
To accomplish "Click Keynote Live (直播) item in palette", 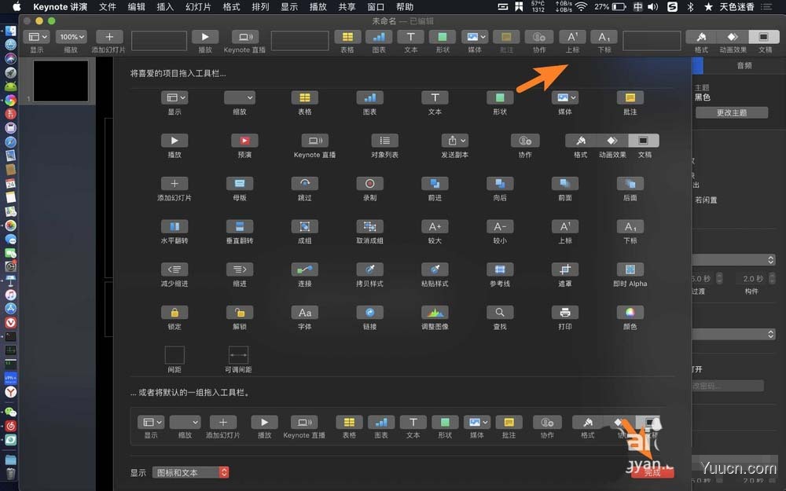I will tap(315, 141).
